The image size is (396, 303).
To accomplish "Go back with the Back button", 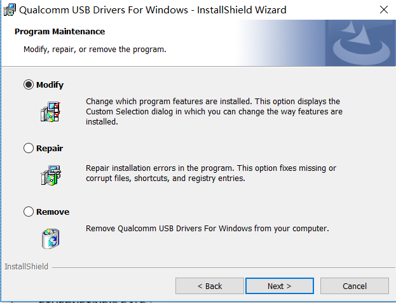I will (x=209, y=286).
